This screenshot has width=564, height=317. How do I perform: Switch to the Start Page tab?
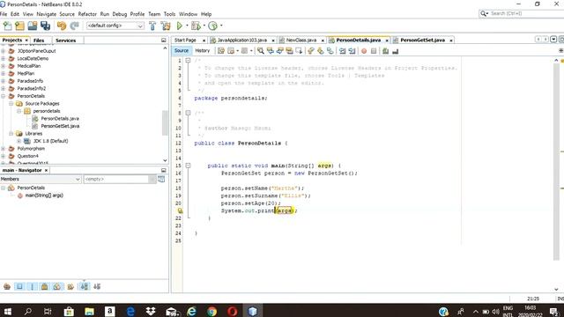tap(185, 40)
